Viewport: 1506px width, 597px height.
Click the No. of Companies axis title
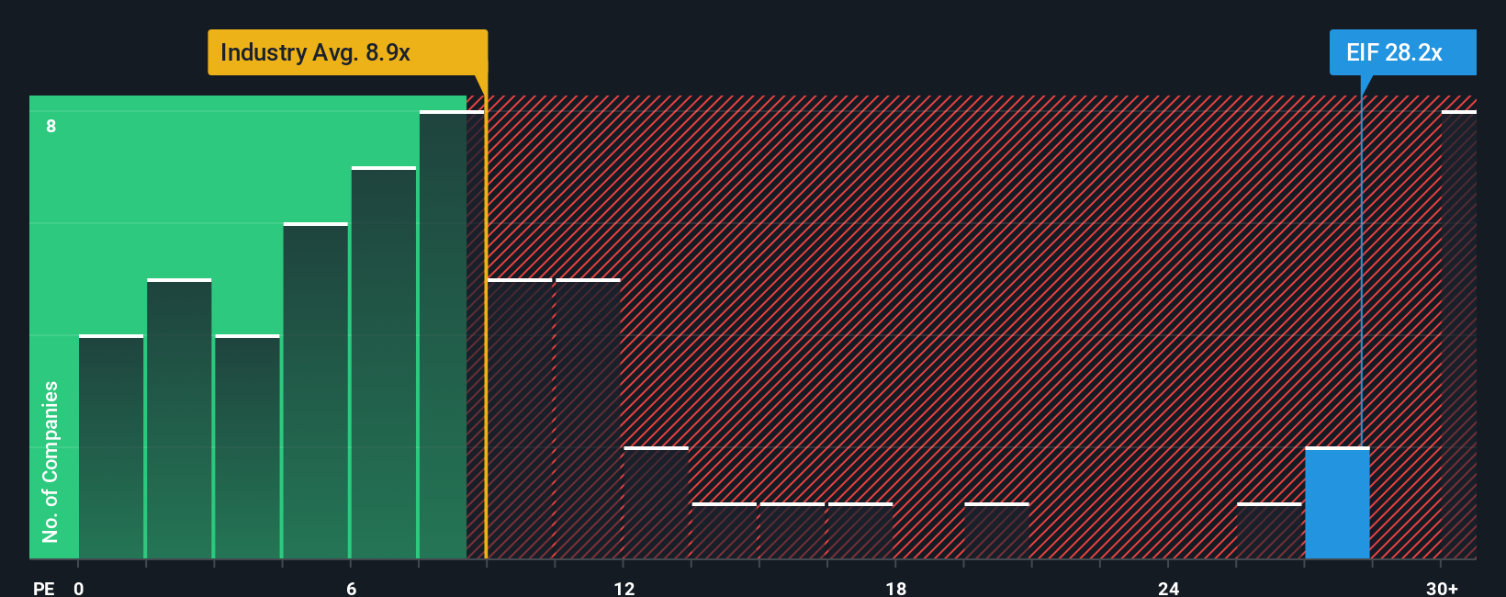(x=51, y=462)
